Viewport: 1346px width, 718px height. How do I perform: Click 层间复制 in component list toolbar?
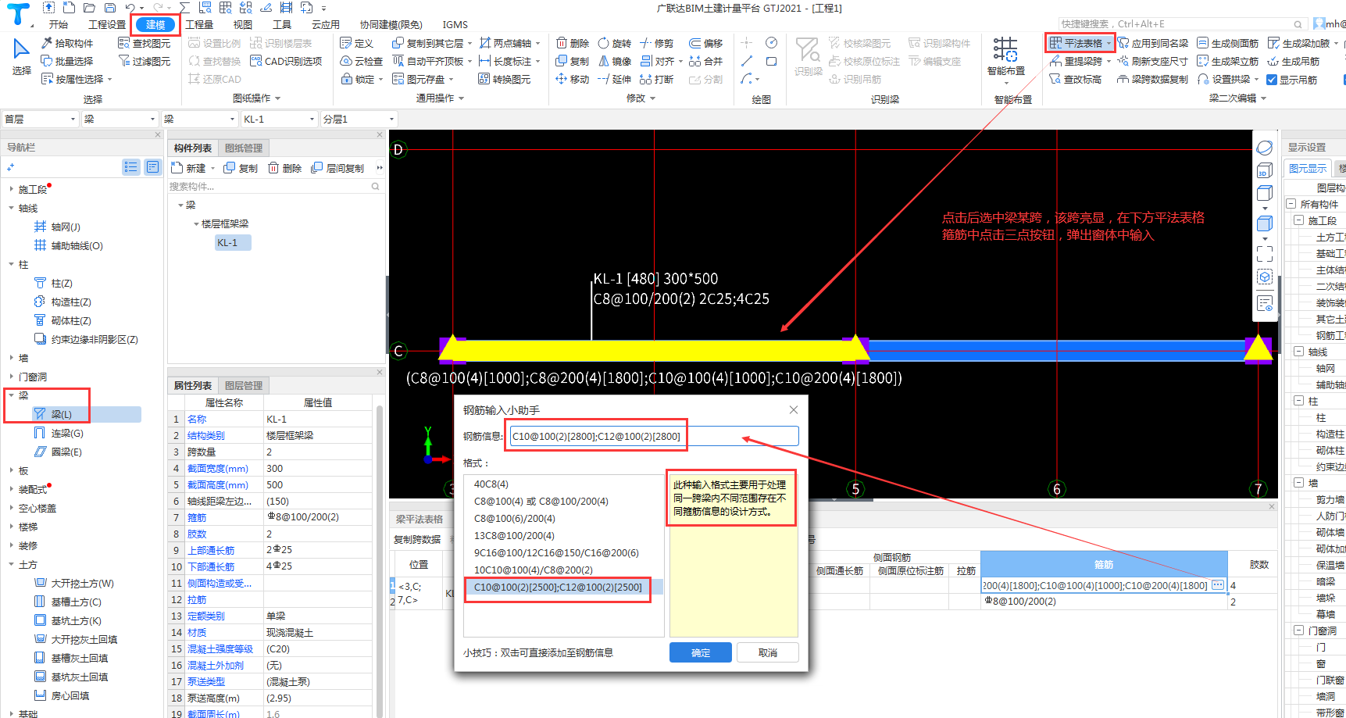337,168
